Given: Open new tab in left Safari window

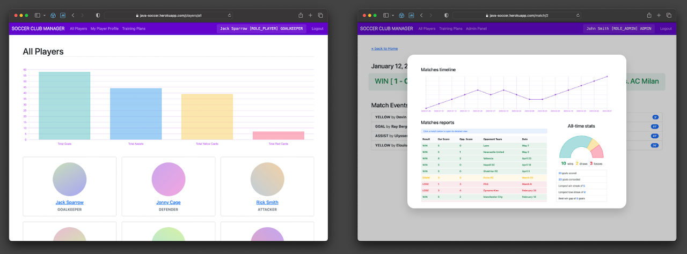Looking at the screenshot, I should click(x=310, y=16).
